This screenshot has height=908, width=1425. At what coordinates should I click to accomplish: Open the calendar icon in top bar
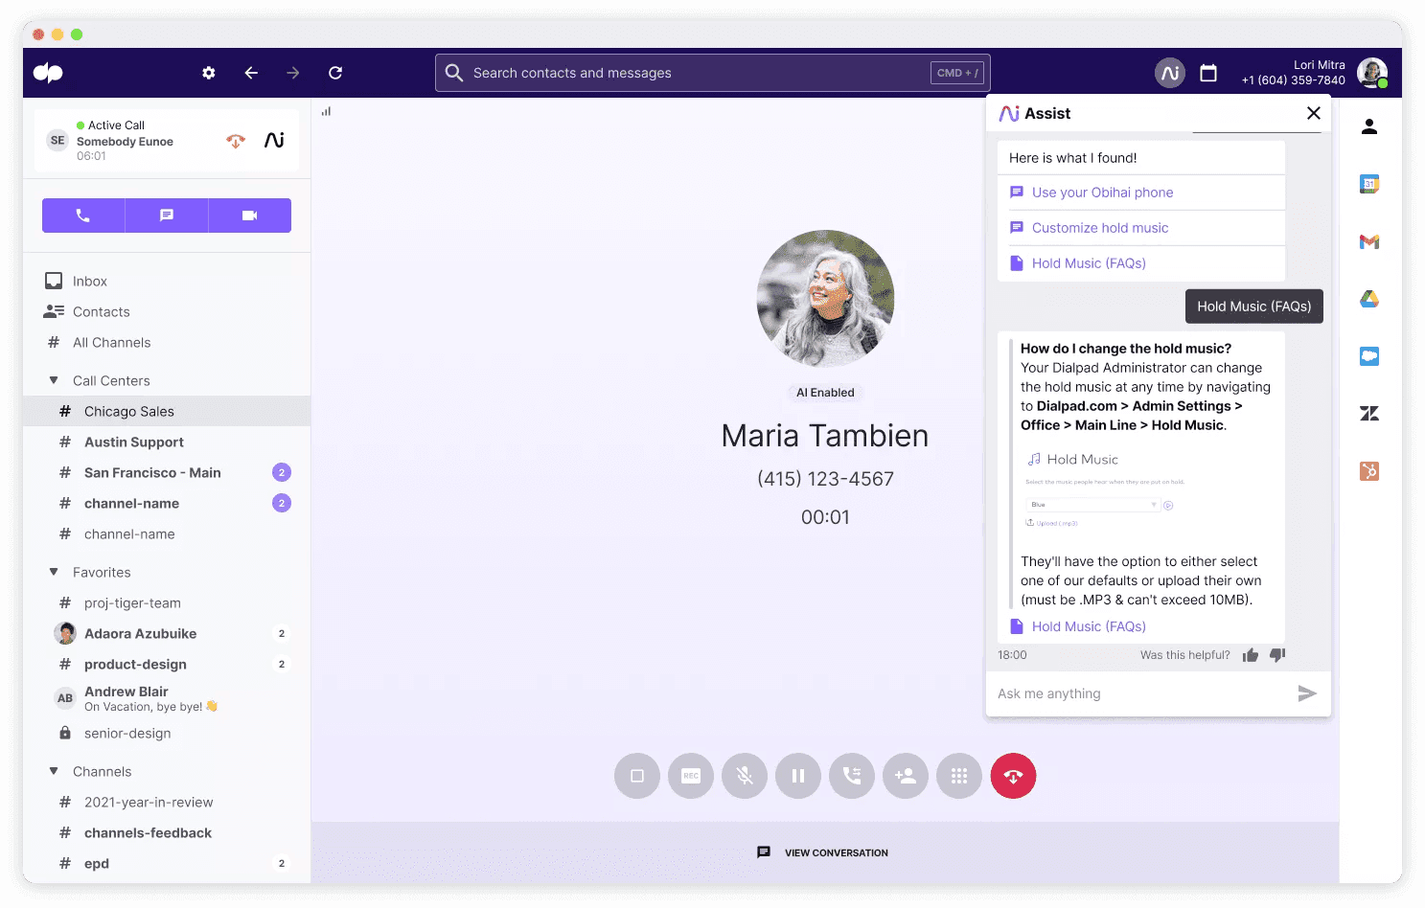(x=1208, y=73)
